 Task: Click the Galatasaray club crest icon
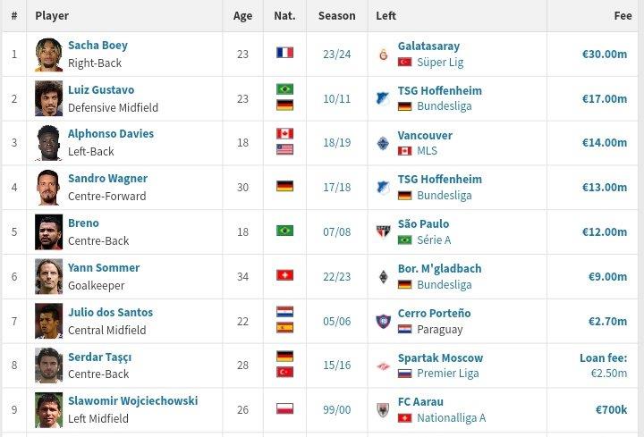(383, 54)
